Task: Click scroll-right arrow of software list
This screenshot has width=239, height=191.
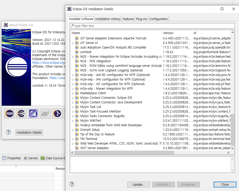Action: click(228, 152)
